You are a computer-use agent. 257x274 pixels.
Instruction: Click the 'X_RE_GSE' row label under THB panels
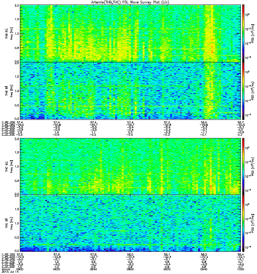[x=8, y=122]
